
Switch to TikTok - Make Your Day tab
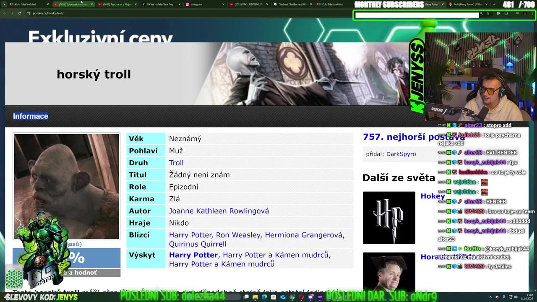click(162, 4)
